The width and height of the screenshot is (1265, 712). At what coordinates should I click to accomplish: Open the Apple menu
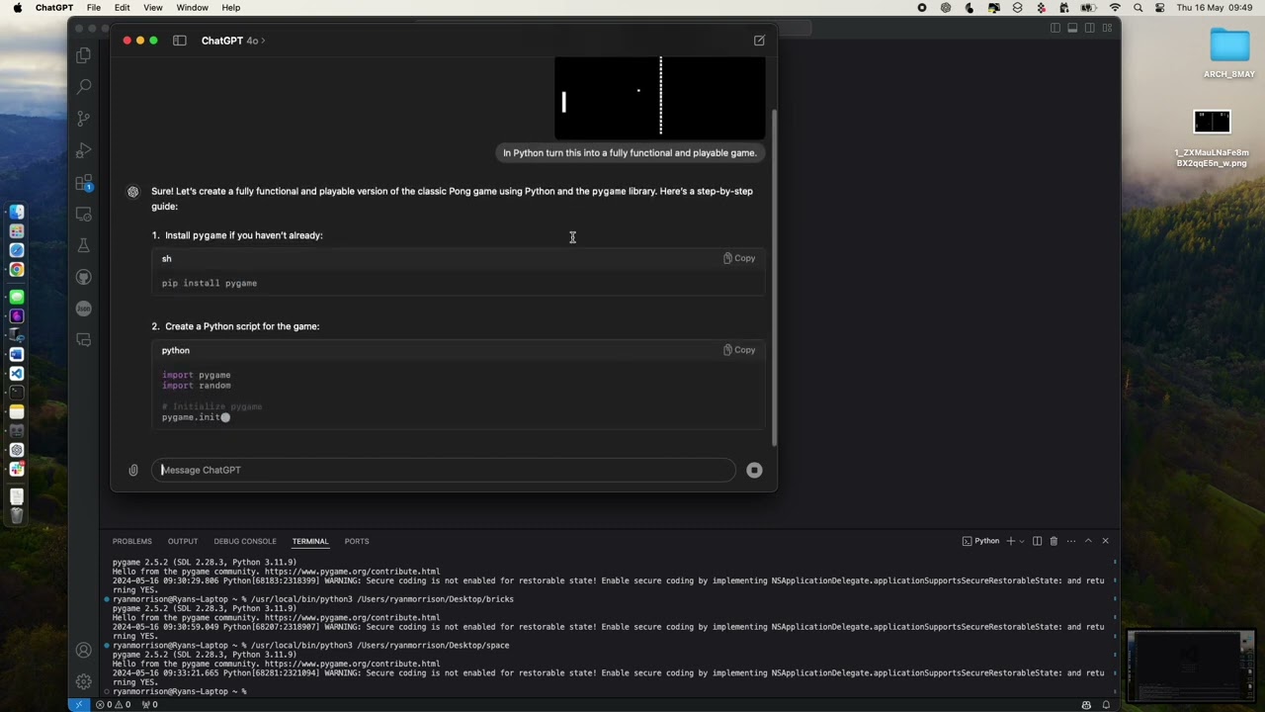tap(17, 8)
